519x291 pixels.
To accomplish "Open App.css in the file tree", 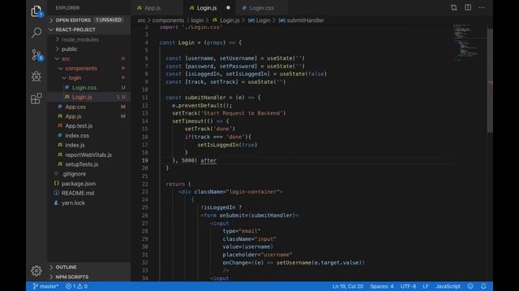I will [x=75, y=107].
